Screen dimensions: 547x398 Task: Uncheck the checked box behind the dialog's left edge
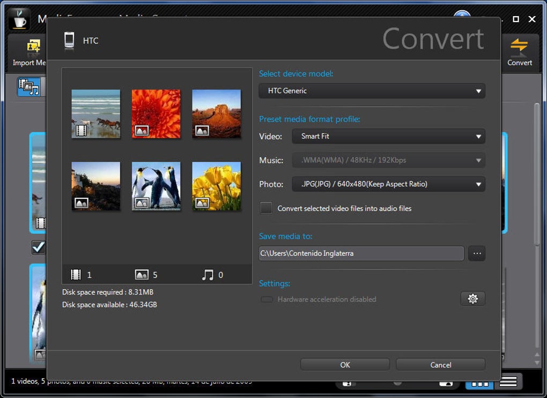click(x=38, y=247)
